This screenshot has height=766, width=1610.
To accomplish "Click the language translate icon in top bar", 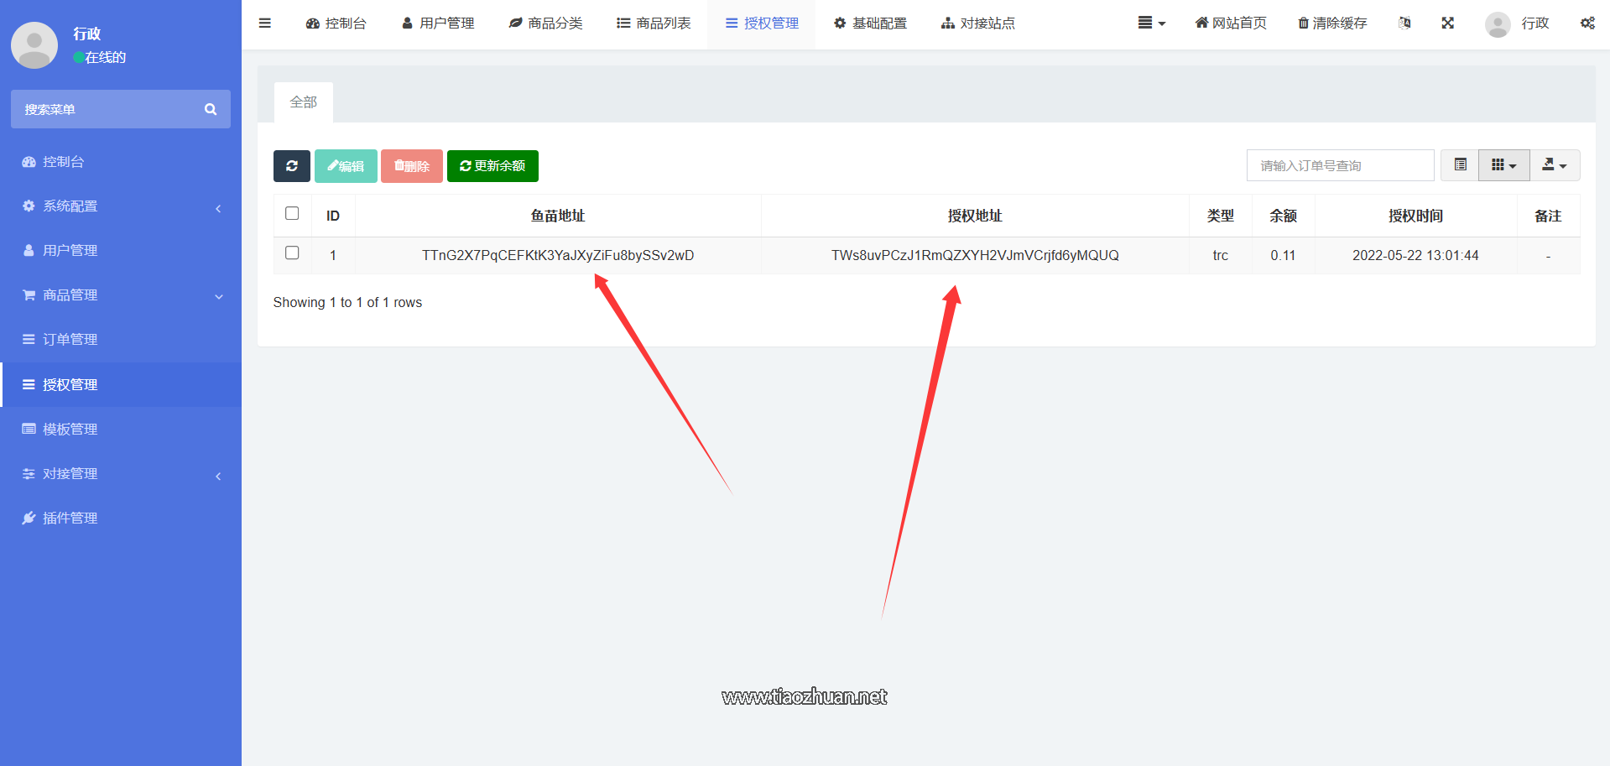I will pyautogui.click(x=1404, y=23).
